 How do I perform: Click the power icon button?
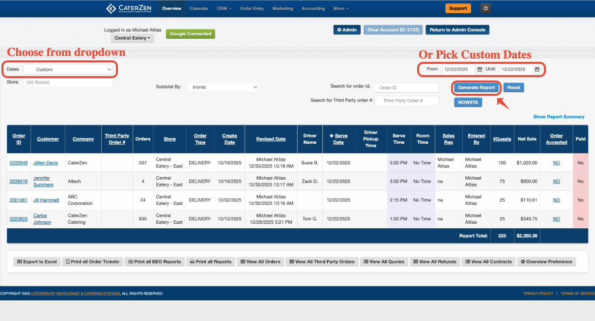486,8
